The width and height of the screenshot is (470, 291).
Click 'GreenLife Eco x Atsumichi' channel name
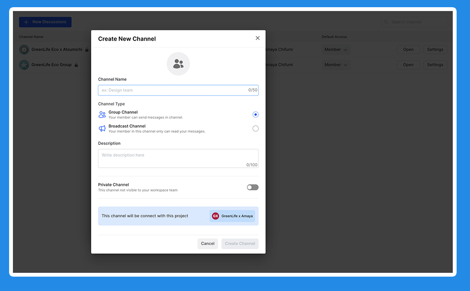point(57,50)
